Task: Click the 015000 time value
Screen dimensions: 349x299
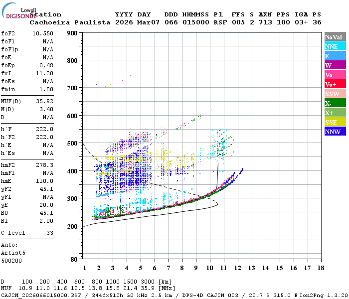Action: pyautogui.click(x=195, y=22)
